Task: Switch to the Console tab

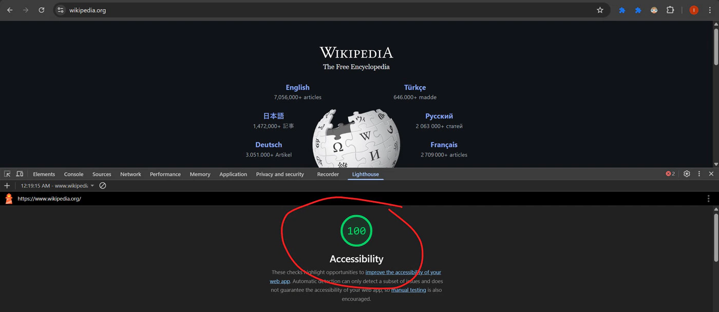Action: (x=74, y=174)
